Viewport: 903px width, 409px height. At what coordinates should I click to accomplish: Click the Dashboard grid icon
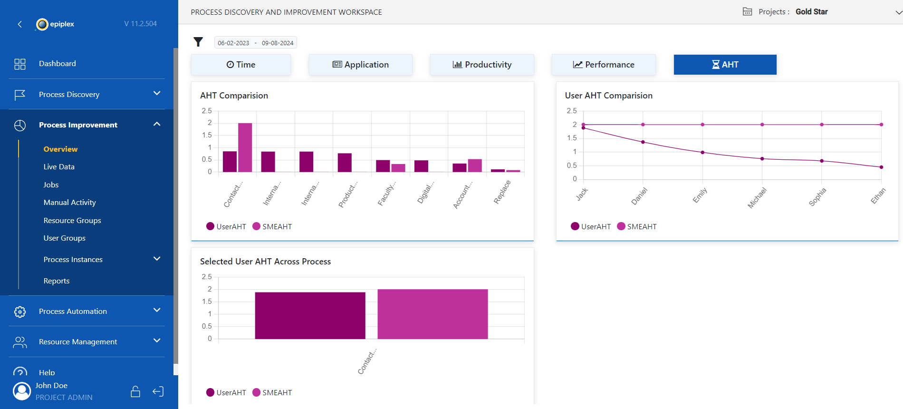coord(20,64)
